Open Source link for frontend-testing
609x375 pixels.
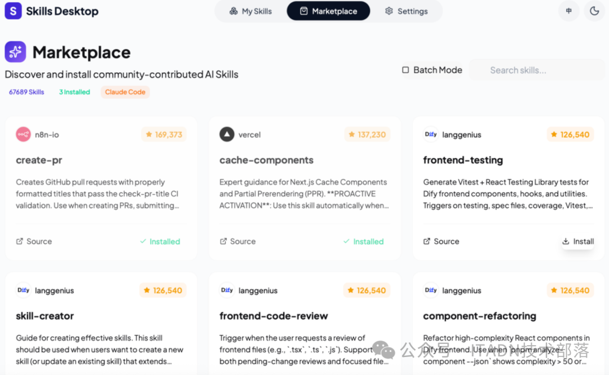441,241
